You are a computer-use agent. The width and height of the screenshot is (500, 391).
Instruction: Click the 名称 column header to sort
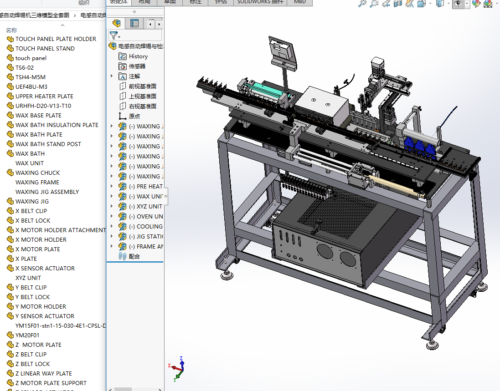[x=11, y=30]
